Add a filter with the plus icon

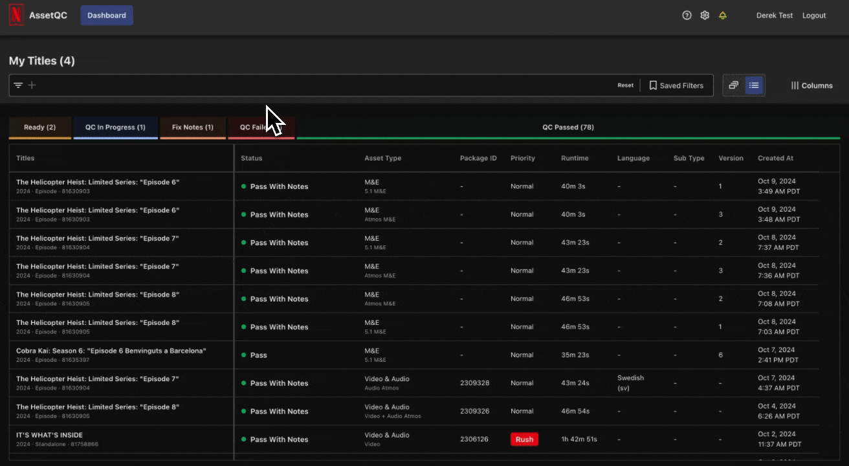point(32,85)
